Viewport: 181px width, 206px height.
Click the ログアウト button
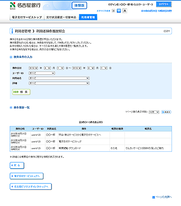point(164,4)
